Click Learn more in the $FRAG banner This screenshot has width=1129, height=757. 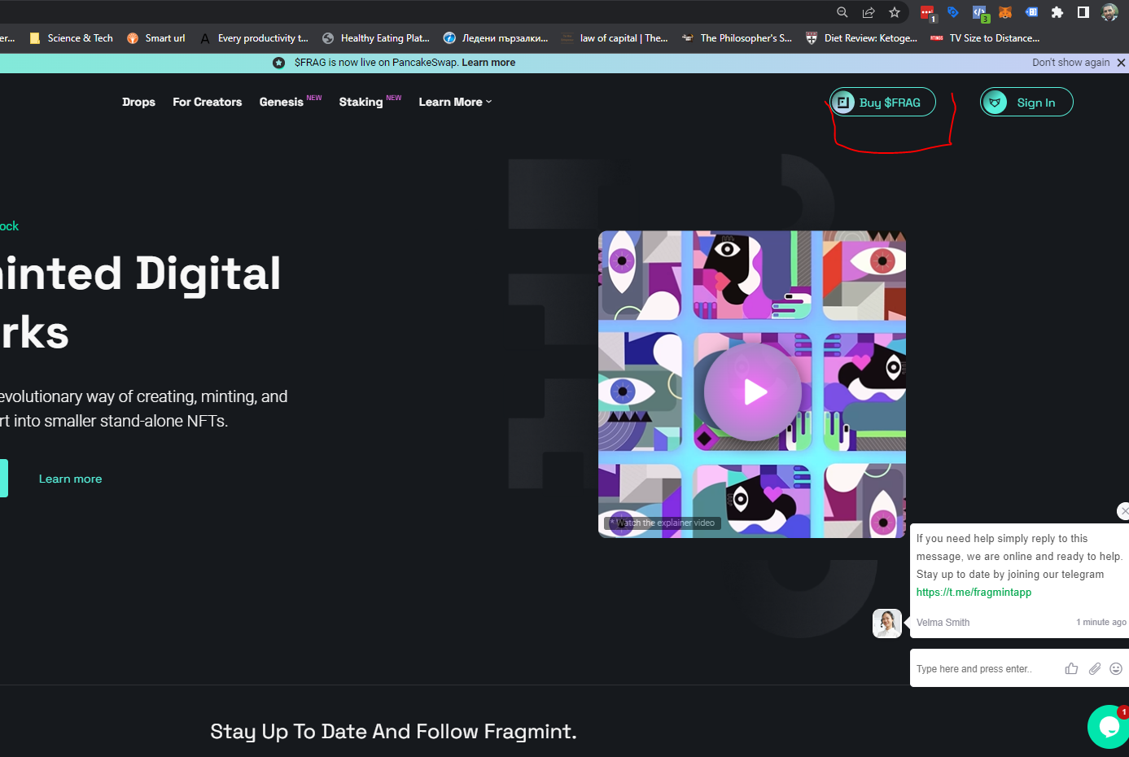(x=488, y=63)
